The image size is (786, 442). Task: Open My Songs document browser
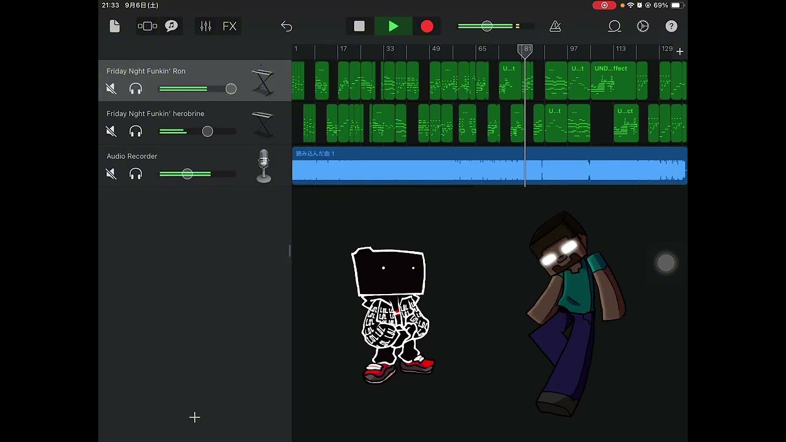click(x=115, y=26)
